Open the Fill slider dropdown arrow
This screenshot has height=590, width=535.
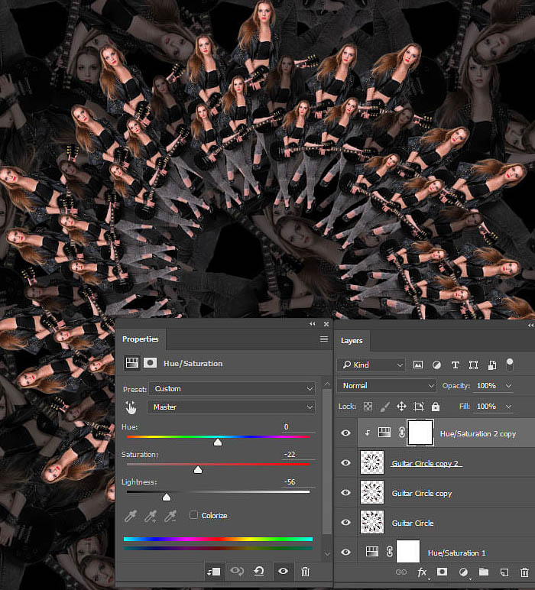508,407
